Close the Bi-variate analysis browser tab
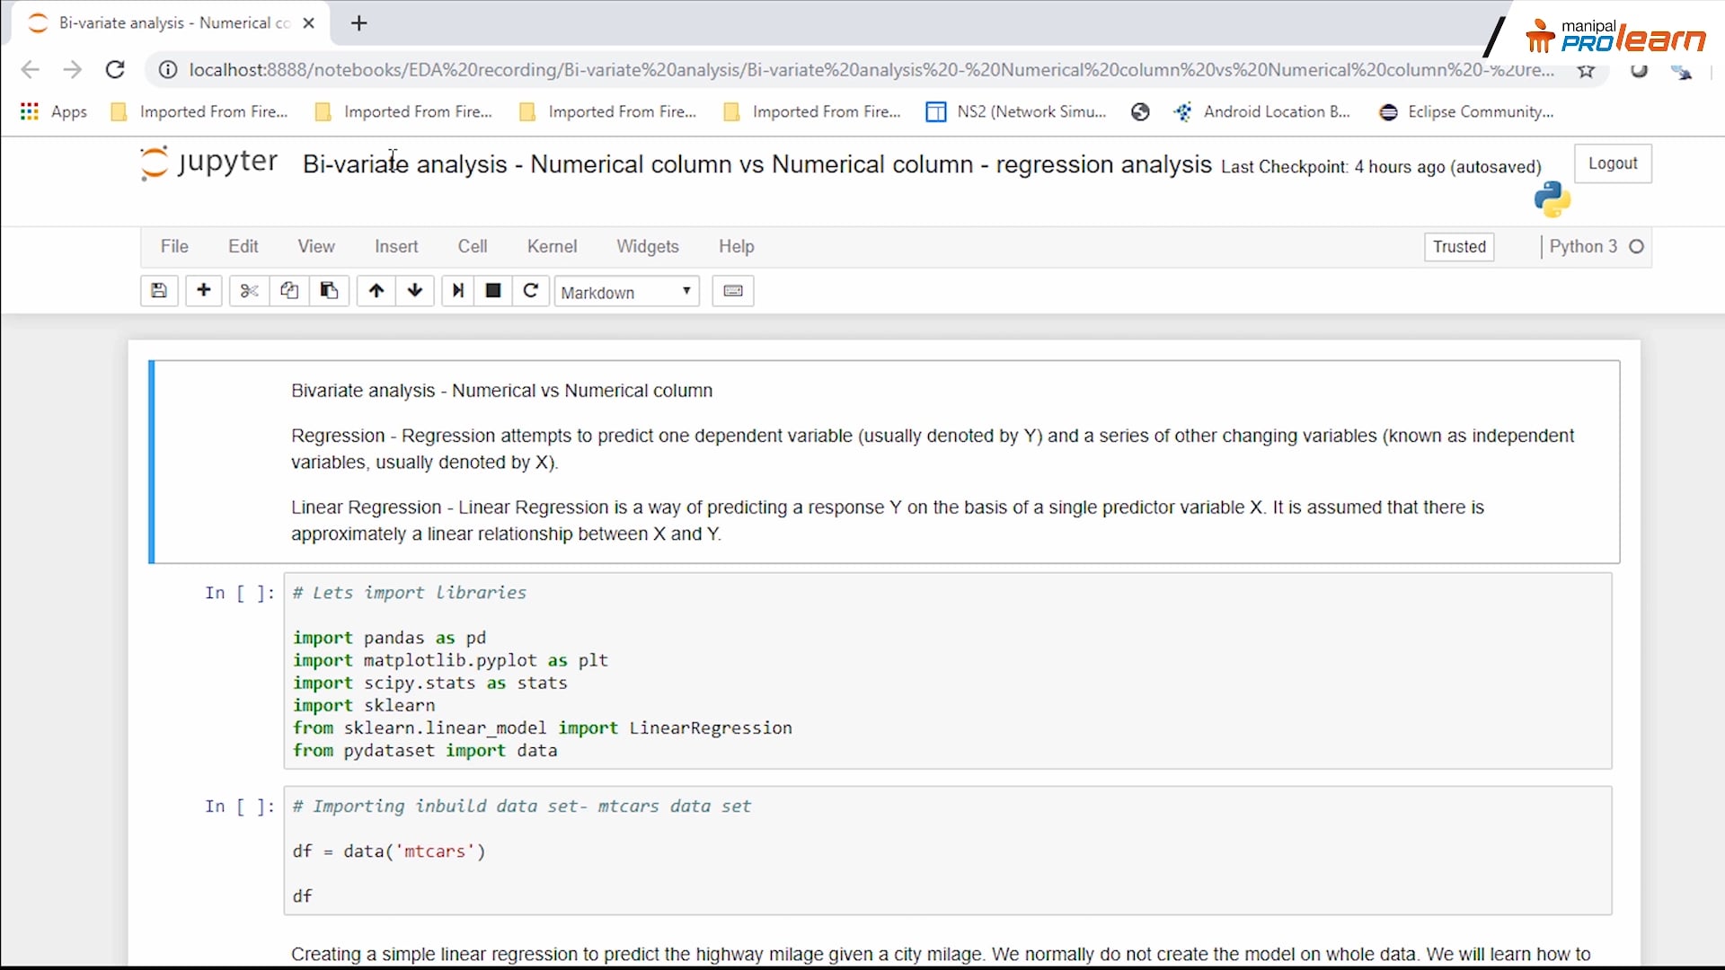 coord(309,23)
